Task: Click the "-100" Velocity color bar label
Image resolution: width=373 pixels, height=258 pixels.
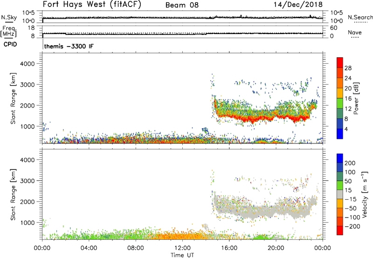Action: [352, 217]
